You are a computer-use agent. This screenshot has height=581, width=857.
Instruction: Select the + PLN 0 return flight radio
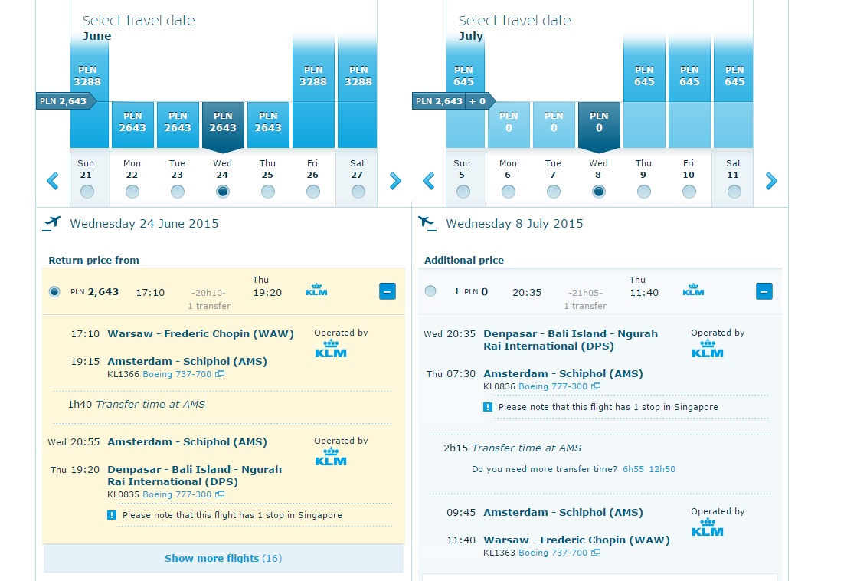coord(430,291)
